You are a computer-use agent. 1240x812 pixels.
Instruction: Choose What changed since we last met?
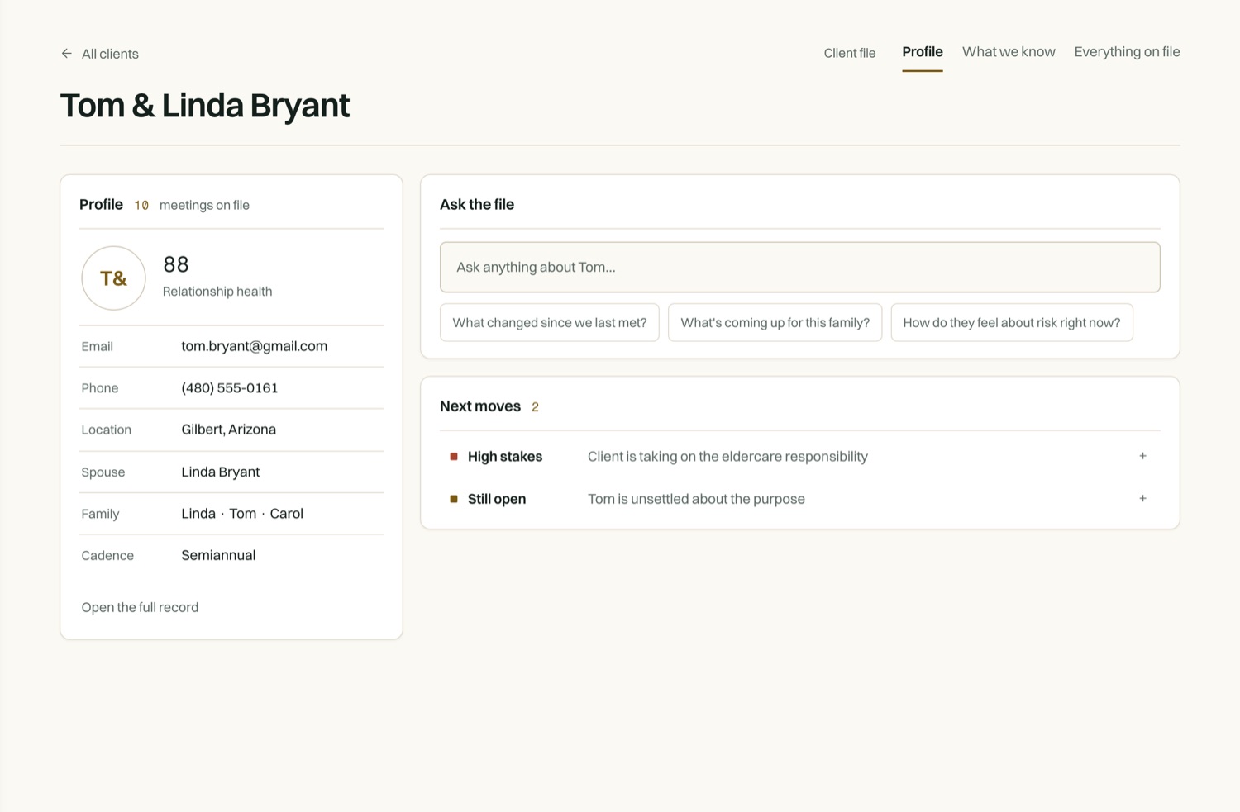550,322
